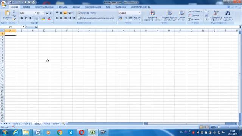Image resolution: width=242 pixels, height=136 pixels.
Task: Decrease decimal places
Action: [139, 18]
